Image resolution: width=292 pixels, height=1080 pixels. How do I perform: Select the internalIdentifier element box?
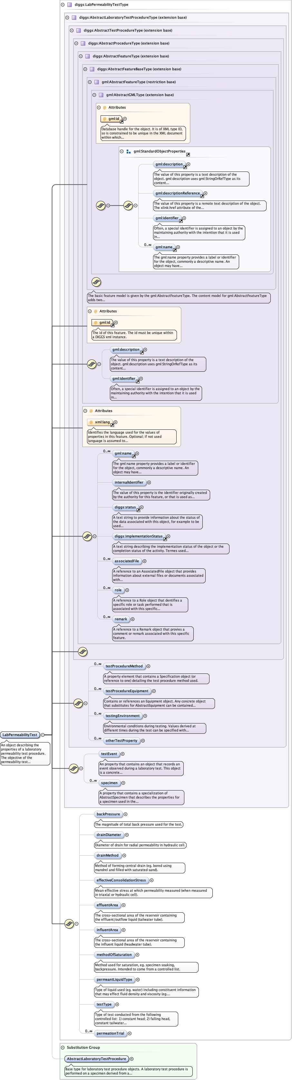click(x=129, y=483)
